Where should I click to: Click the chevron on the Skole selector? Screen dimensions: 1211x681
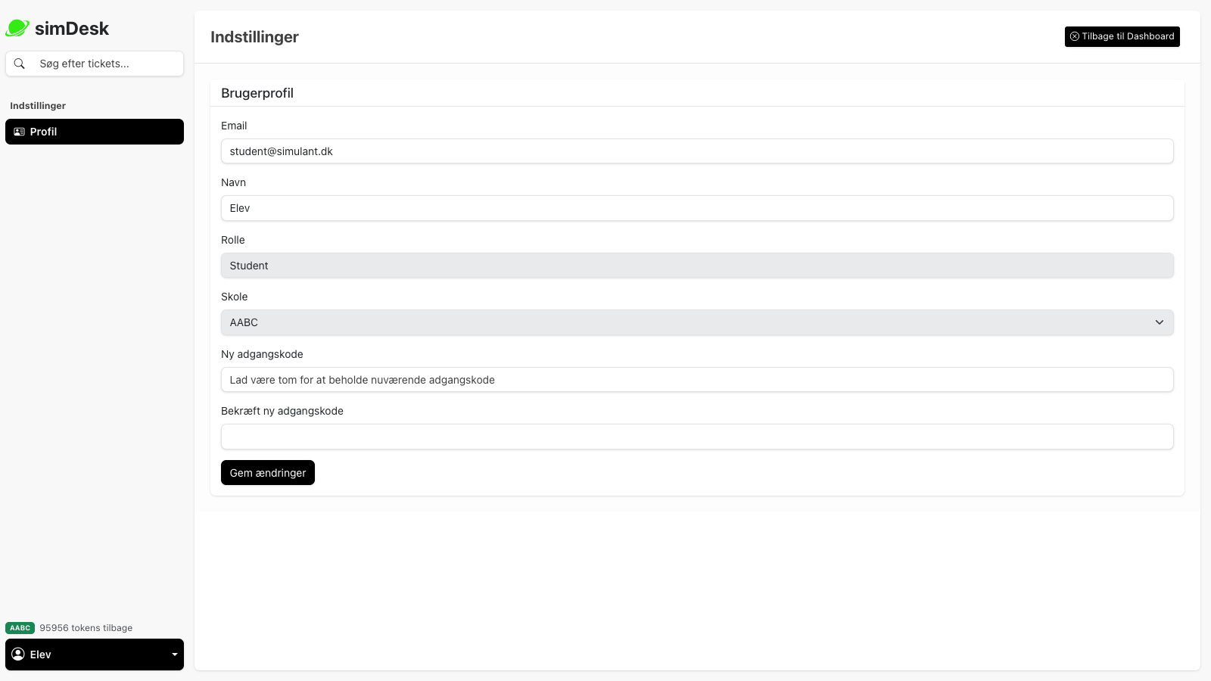[x=1159, y=322]
